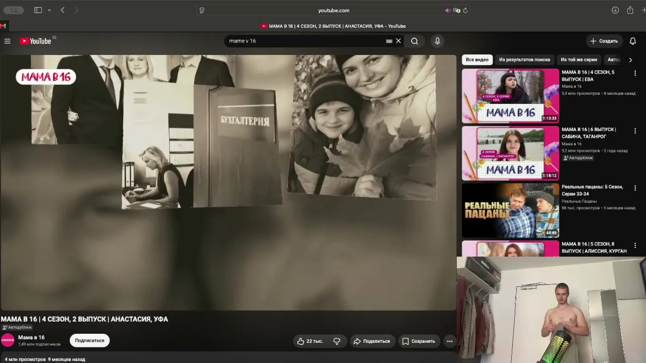Click the youtube.com address bar
Image resolution: width=646 pixels, height=363 pixels.
[x=334, y=10]
